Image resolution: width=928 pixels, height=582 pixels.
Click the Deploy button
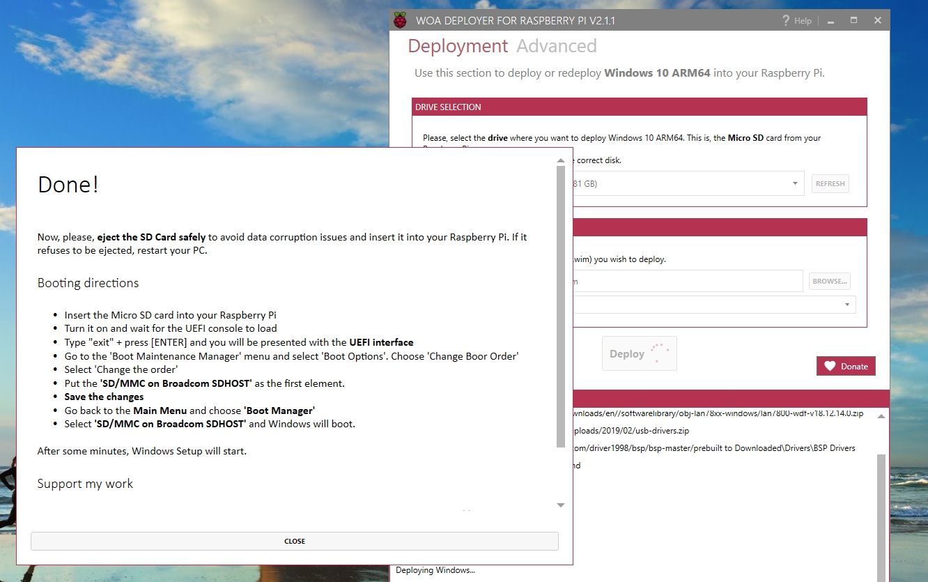(640, 353)
